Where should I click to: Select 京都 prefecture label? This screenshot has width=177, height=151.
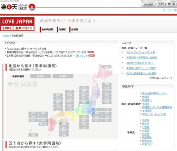pos(70,95)
